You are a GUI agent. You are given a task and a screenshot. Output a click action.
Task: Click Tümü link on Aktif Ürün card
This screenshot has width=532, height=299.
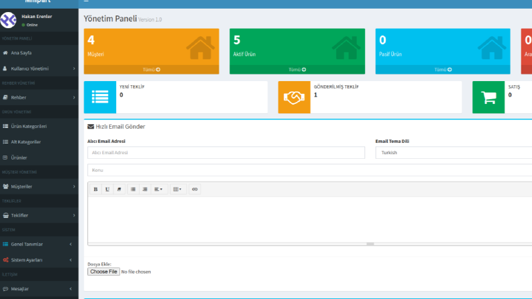click(x=297, y=70)
